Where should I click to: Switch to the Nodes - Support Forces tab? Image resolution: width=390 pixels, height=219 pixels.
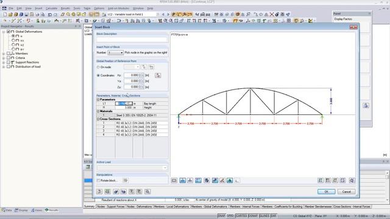(x=111, y=207)
